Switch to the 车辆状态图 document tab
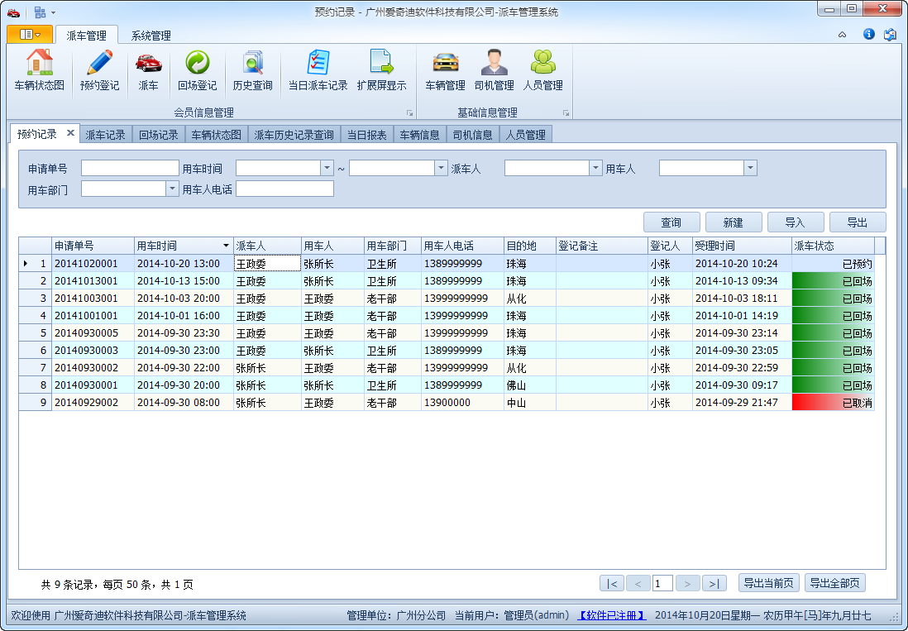 (216, 135)
